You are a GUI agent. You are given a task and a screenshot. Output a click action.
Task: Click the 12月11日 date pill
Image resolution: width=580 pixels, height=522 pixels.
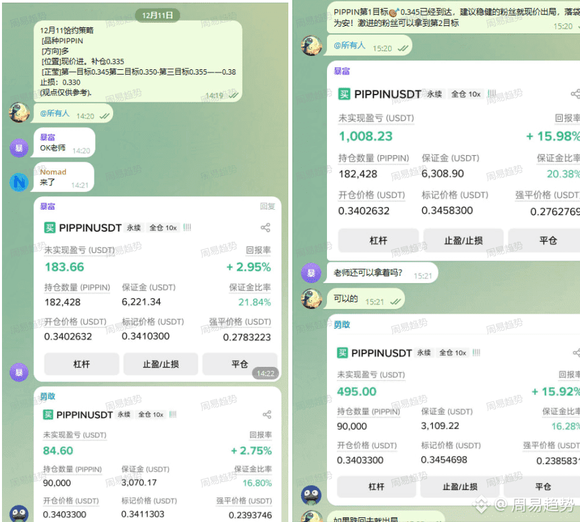click(x=158, y=15)
